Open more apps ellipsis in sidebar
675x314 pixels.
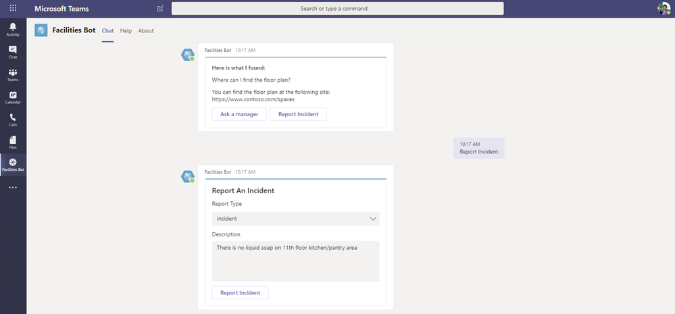coord(13,188)
